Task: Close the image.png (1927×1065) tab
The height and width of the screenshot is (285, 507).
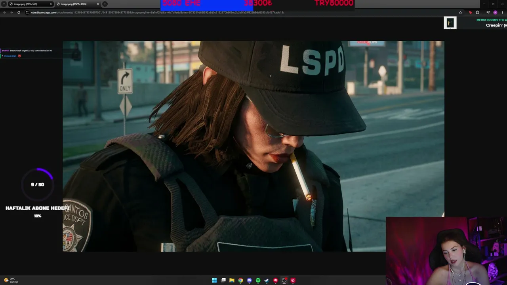Action: click(x=97, y=4)
